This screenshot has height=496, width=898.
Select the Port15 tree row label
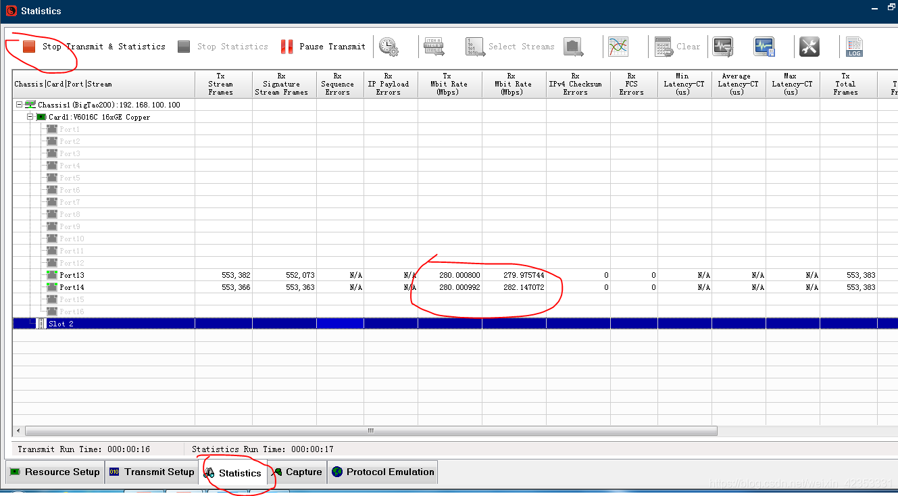click(72, 299)
